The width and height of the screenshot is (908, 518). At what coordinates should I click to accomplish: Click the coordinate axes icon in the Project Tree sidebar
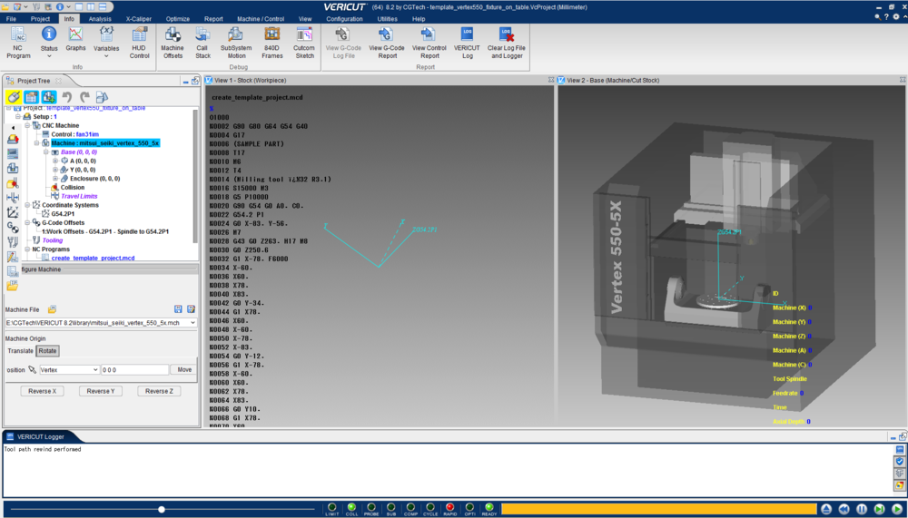point(12,212)
